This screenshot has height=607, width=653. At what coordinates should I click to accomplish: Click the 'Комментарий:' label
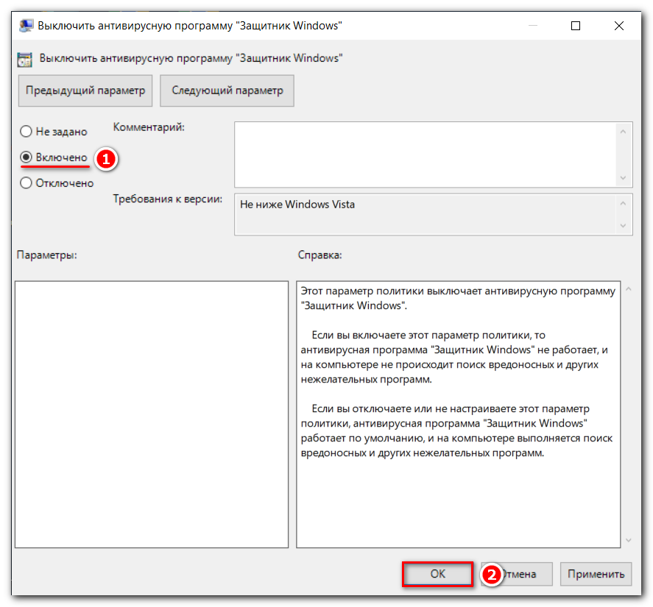149,127
